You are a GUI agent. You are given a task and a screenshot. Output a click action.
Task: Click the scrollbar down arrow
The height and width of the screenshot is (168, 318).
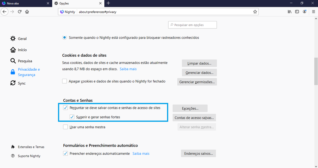click(316, 166)
